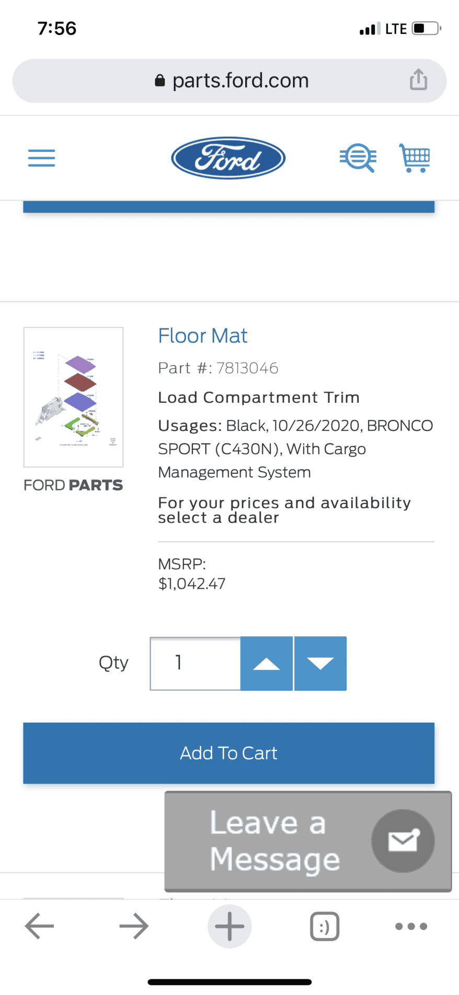
Task: Click the Add To Cart button
Action: click(228, 753)
